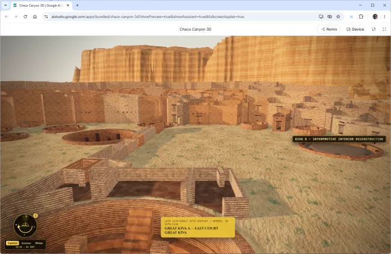Reload the page with the browser refresh icon

click(25, 17)
